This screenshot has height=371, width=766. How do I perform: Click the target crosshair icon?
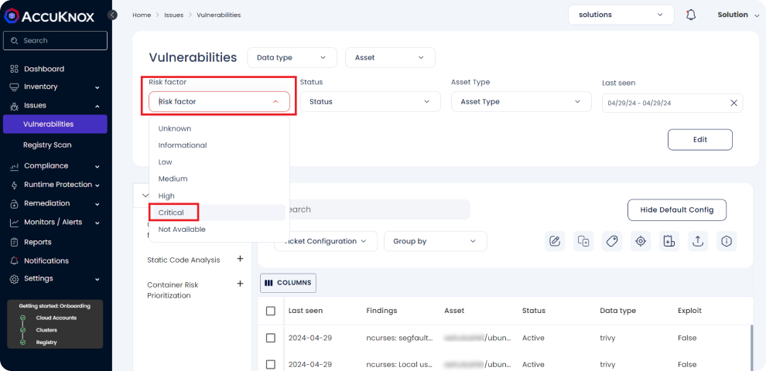641,241
